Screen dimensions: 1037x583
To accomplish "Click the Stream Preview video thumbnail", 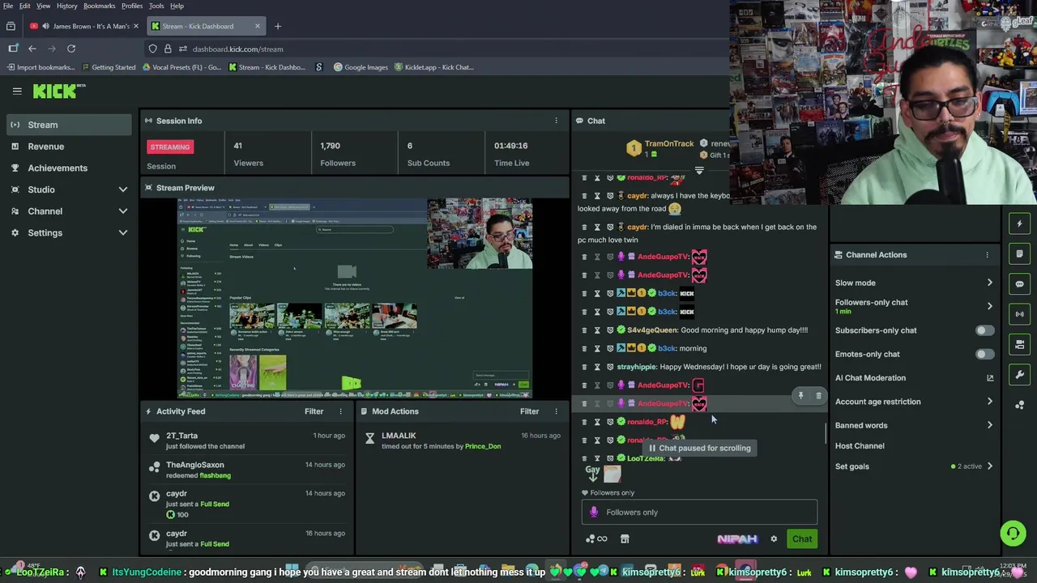I will pos(355,298).
